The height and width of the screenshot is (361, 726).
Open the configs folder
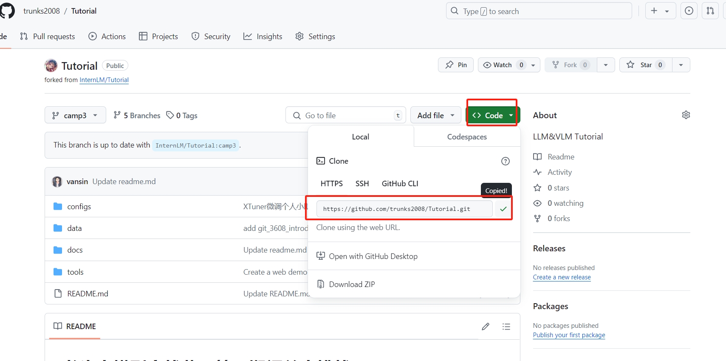(79, 207)
